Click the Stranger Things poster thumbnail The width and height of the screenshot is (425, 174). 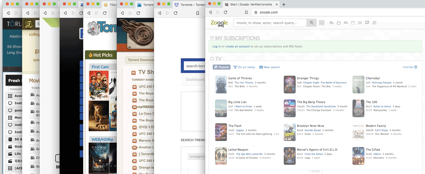[290, 84]
